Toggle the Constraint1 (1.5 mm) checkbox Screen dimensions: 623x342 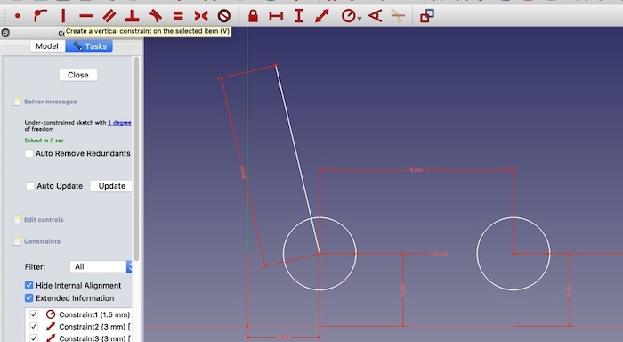click(x=34, y=314)
